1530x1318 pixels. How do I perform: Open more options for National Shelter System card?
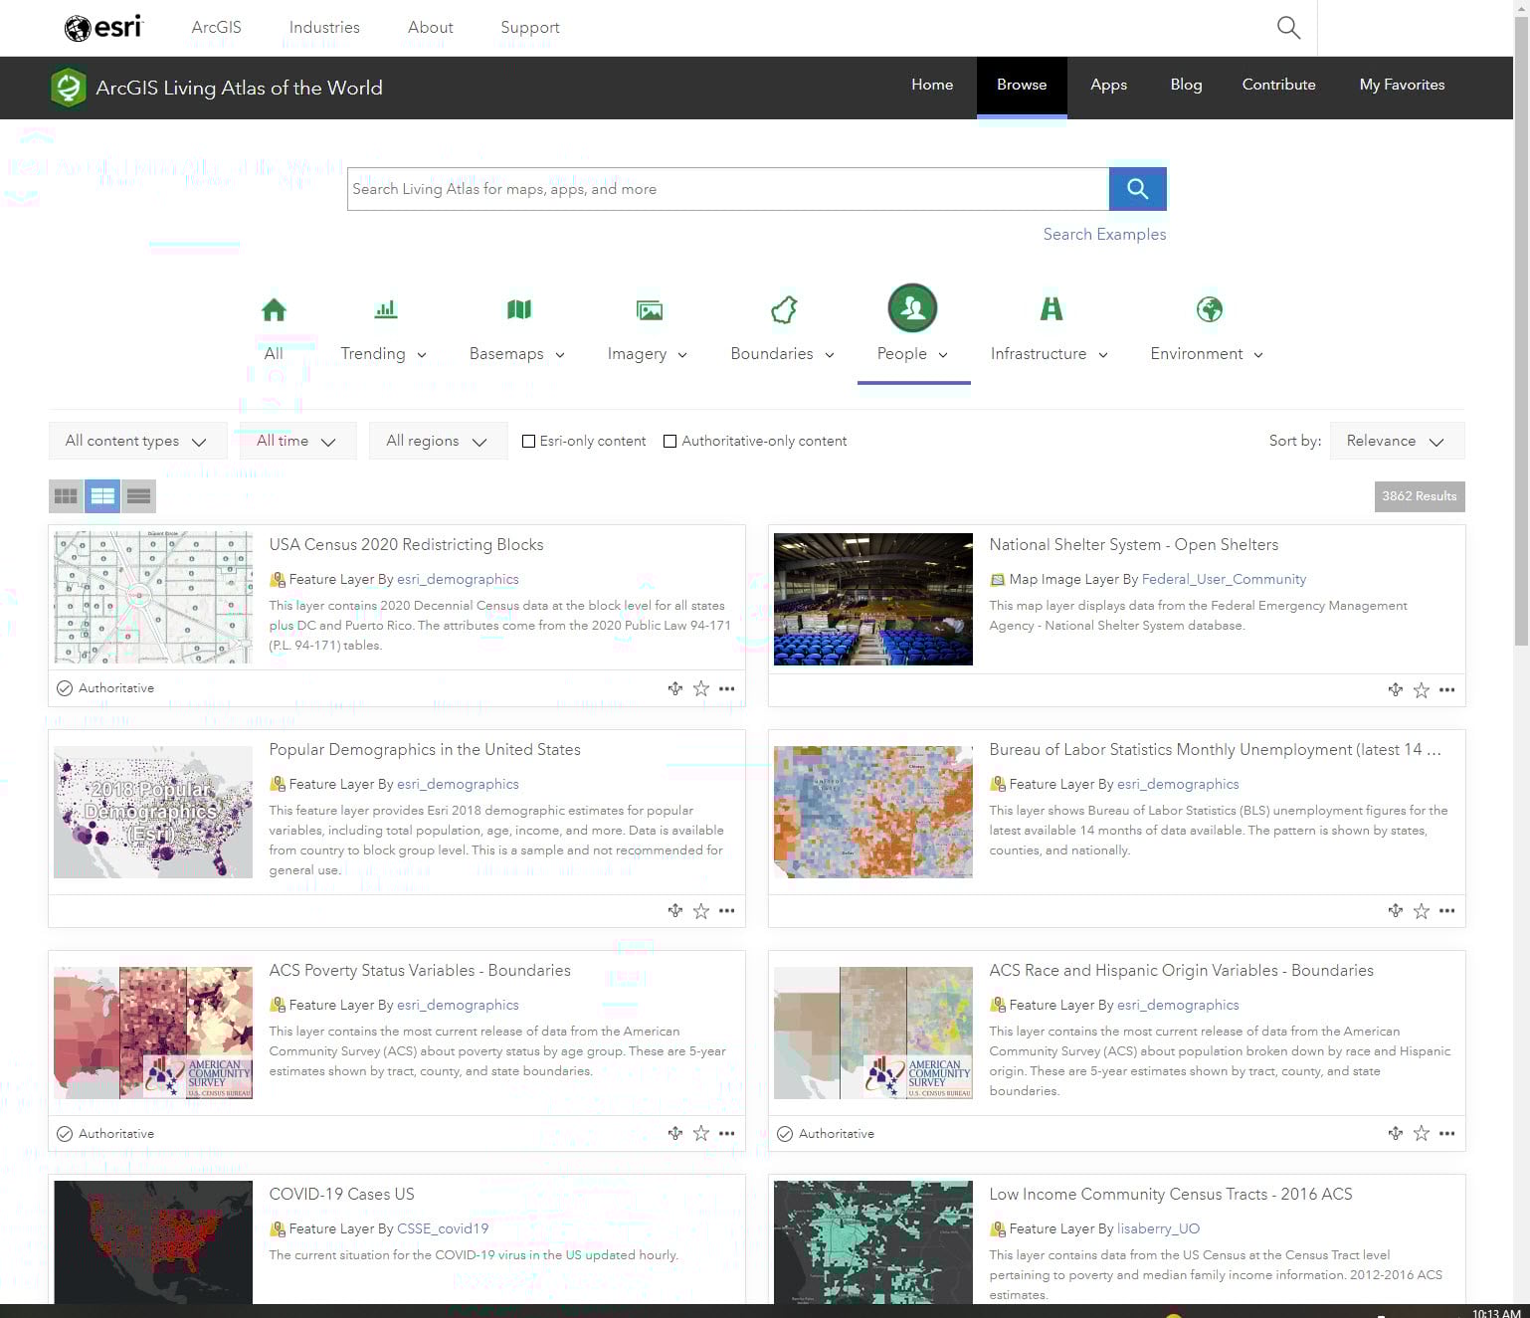click(1447, 690)
